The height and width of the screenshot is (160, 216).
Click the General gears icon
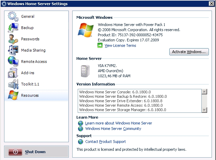coord(13,16)
